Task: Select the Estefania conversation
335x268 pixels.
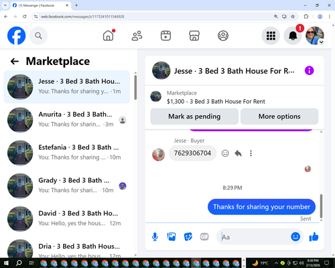Action: [x=67, y=153]
